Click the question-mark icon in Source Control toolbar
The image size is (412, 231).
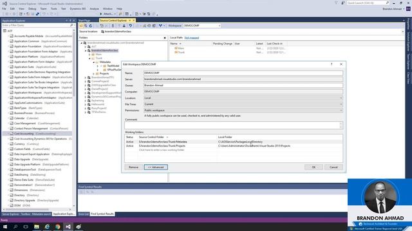[x=130, y=26]
